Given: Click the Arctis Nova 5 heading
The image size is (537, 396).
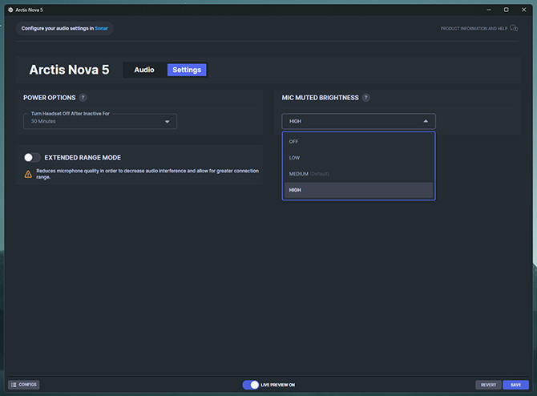Looking at the screenshot, I should click(69, 70).
